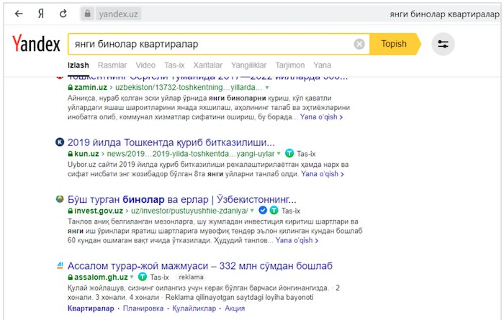Open the Yandex home Я button
504x320 pixels.
tap(41, 14)
